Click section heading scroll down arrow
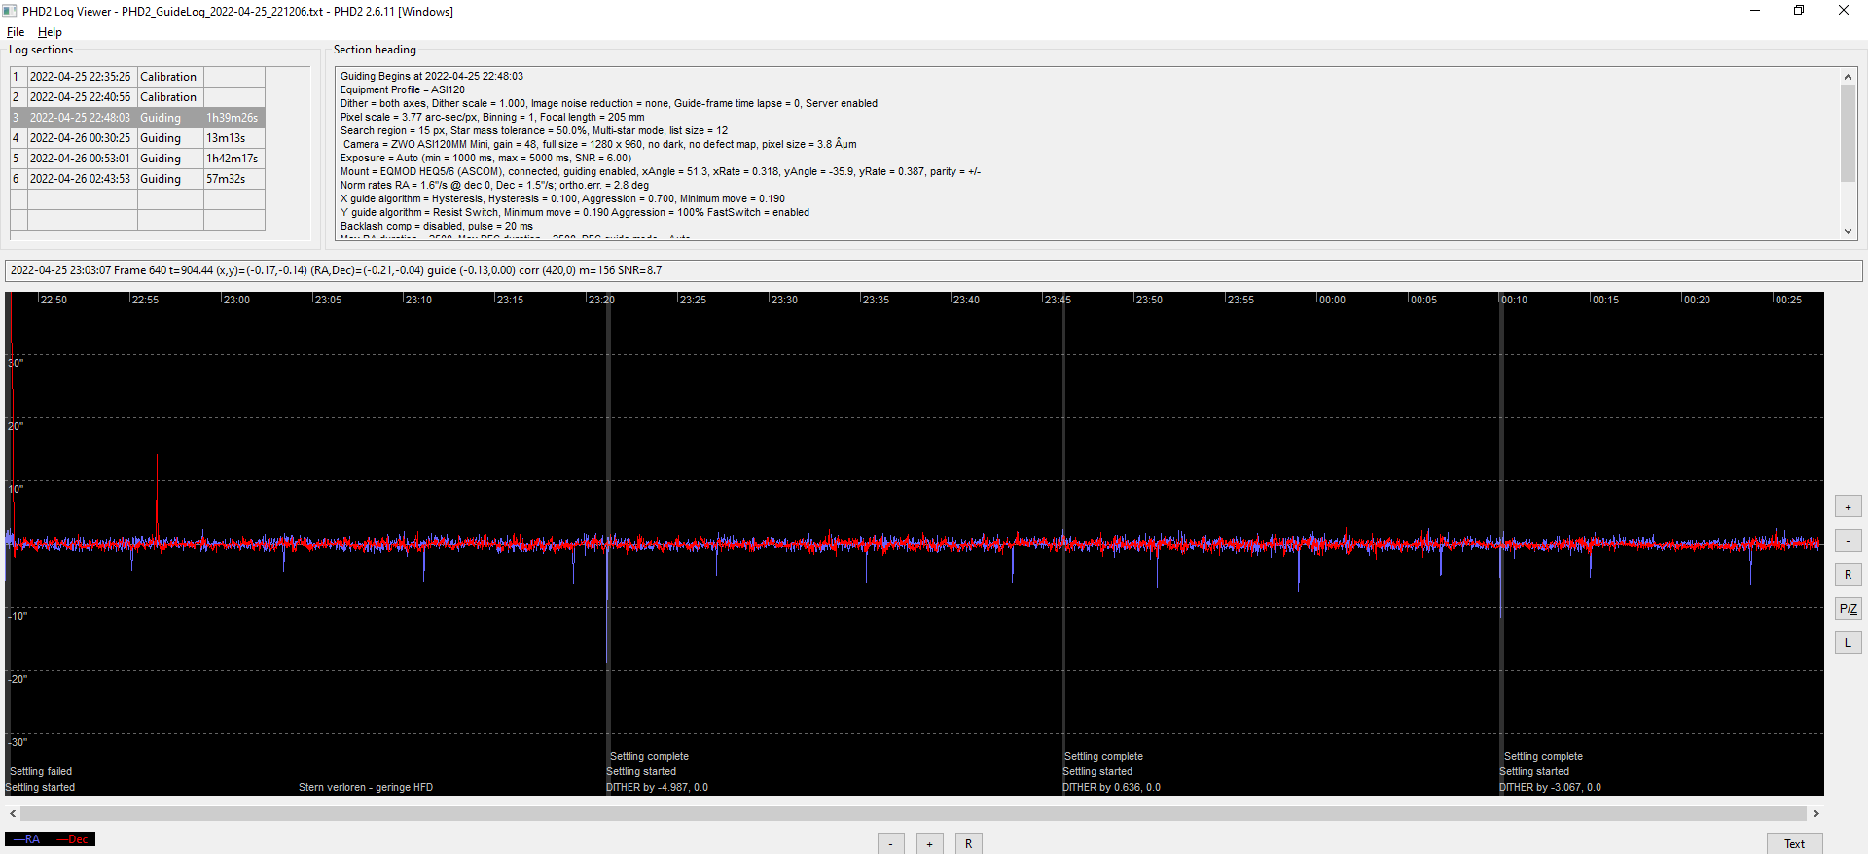The height and width of the screenshot is (854, 1868). pos(1848,231)
